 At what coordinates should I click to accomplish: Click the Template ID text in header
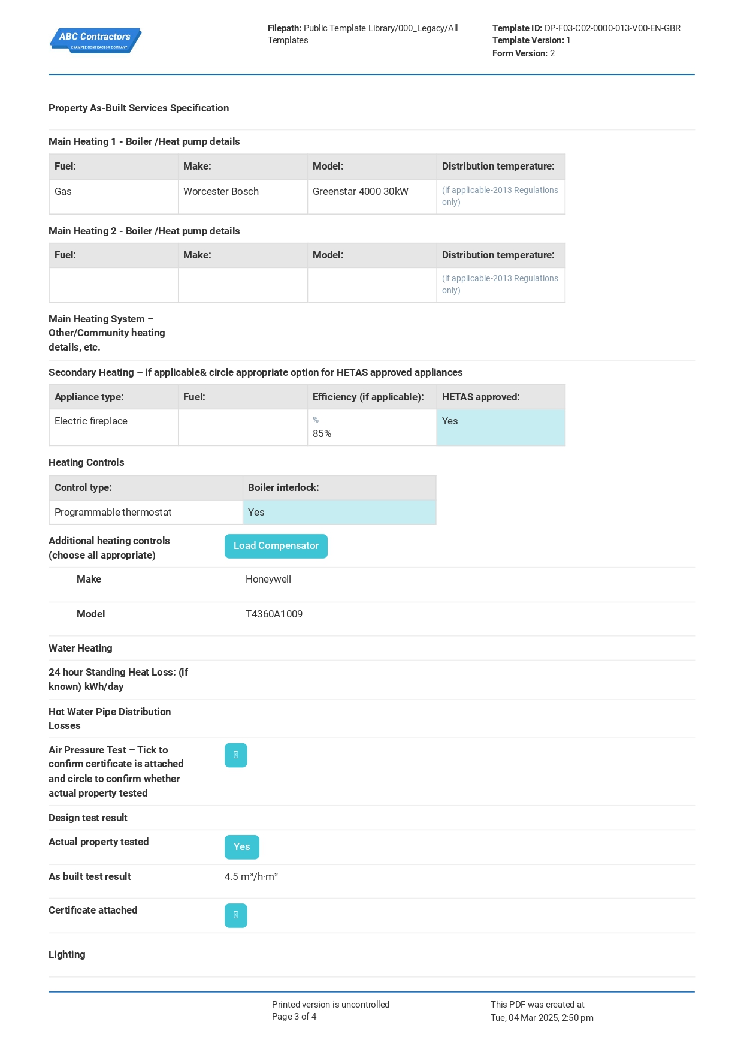click(586, 28)
